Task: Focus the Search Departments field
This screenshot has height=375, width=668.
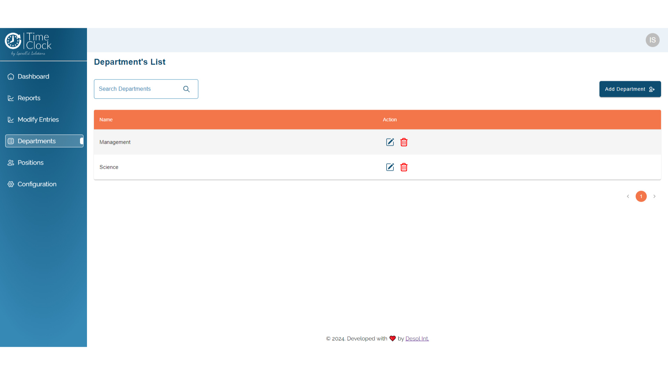Action: tap(137, 89)
